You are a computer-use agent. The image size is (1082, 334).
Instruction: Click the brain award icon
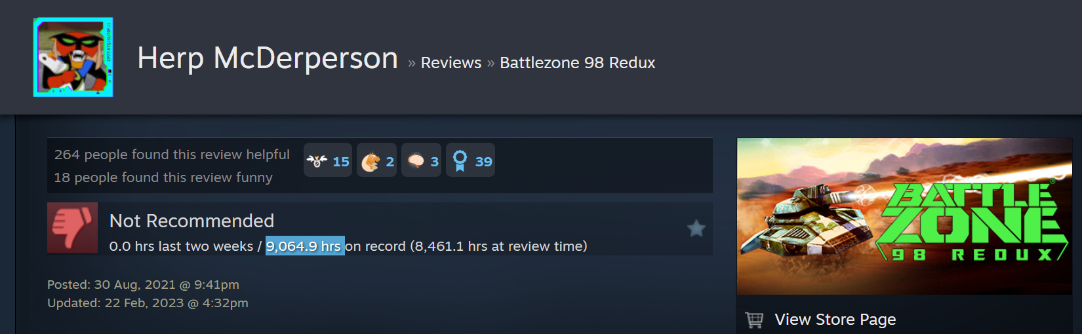click(416, 160)
